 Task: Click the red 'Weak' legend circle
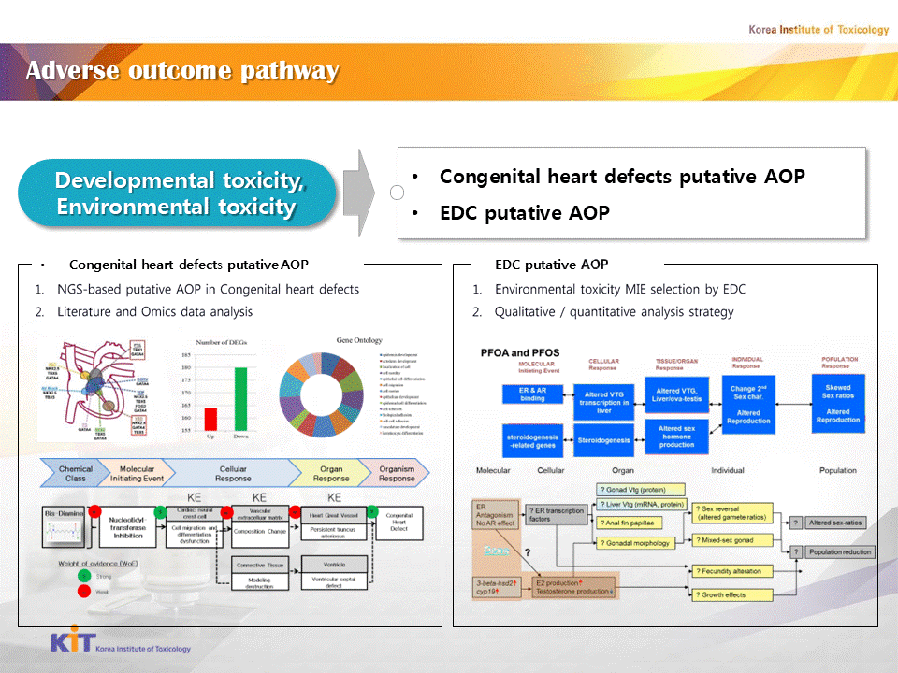(84, 591)
